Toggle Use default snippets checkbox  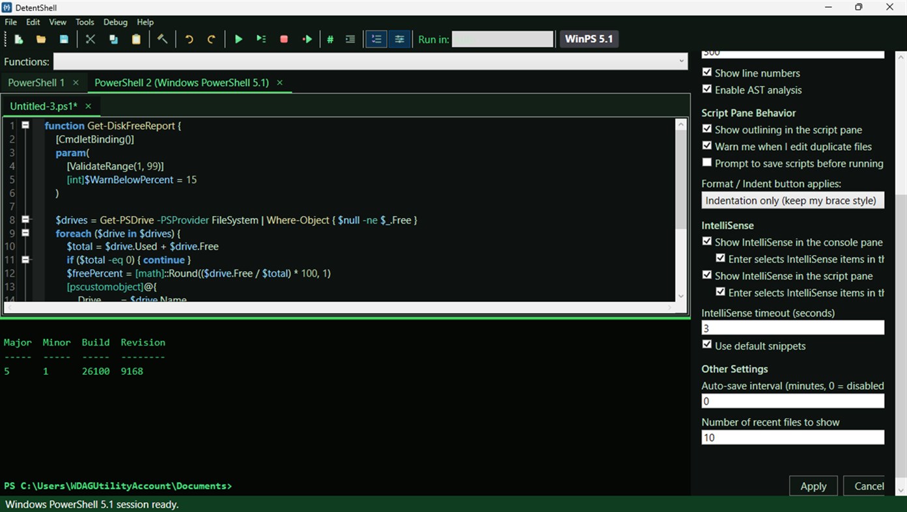click(707, 345)
